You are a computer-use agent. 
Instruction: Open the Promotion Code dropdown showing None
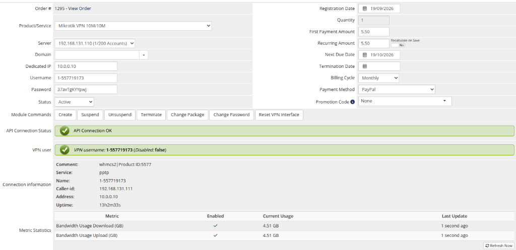(x=405, y=101)
